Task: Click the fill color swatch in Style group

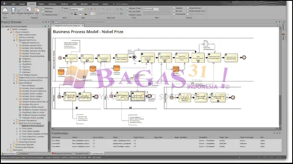Action: tap(81, 14)
